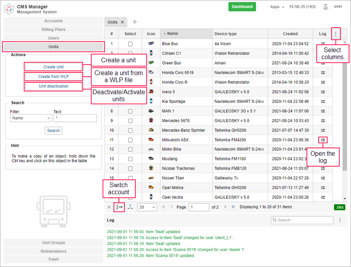The width and height of the screenshot is (351, 267).
Task: Check the Mustang checkbox
Action: coord(130,159)
